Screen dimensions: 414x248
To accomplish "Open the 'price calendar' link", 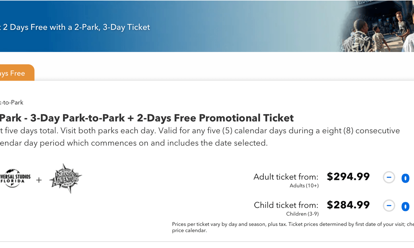I will pos(189,230).
